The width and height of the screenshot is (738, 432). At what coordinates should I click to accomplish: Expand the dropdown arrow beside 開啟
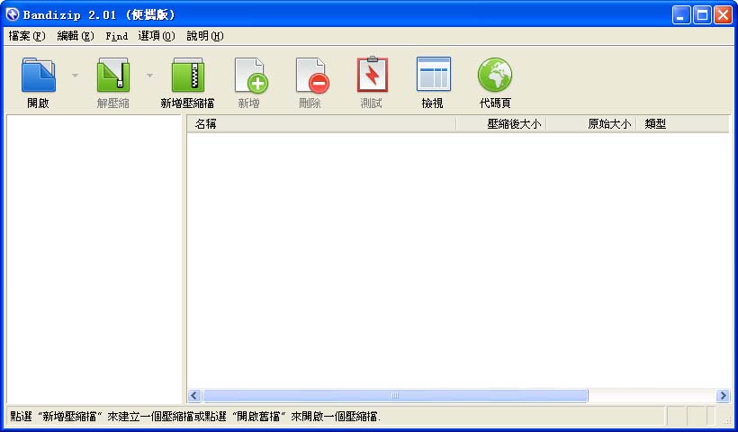tap(76, 76)
